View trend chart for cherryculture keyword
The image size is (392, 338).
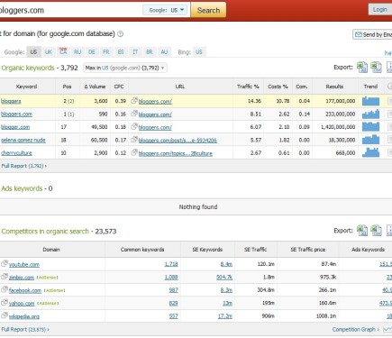[370, 152]
